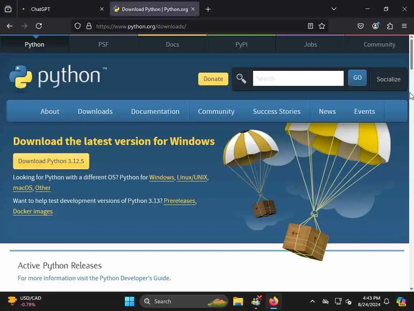Open PSF top navigation tab
Screen dimensions: 414x311
point(103,45)
